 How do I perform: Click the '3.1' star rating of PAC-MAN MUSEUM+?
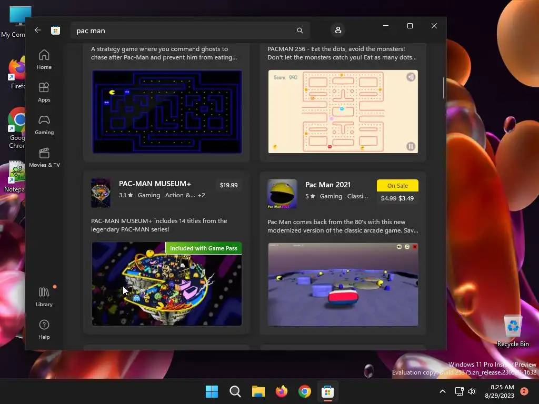126,195
